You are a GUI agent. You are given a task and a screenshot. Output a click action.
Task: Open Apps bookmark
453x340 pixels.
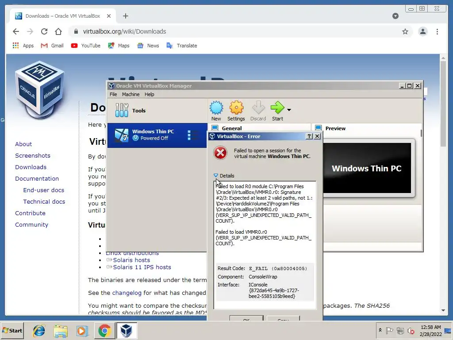[23, 46]
